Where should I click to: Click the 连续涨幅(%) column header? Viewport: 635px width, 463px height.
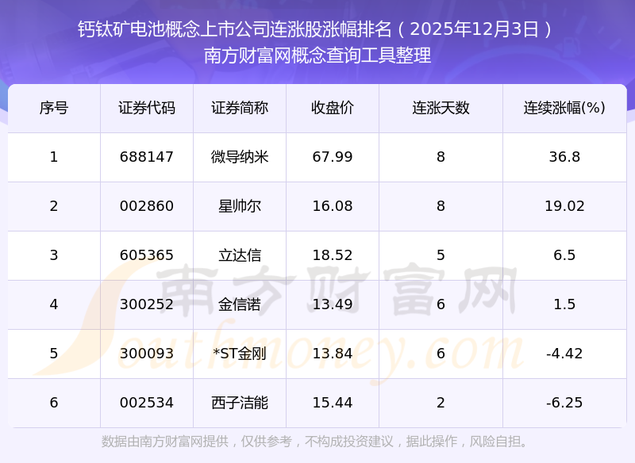pos(564,109)
